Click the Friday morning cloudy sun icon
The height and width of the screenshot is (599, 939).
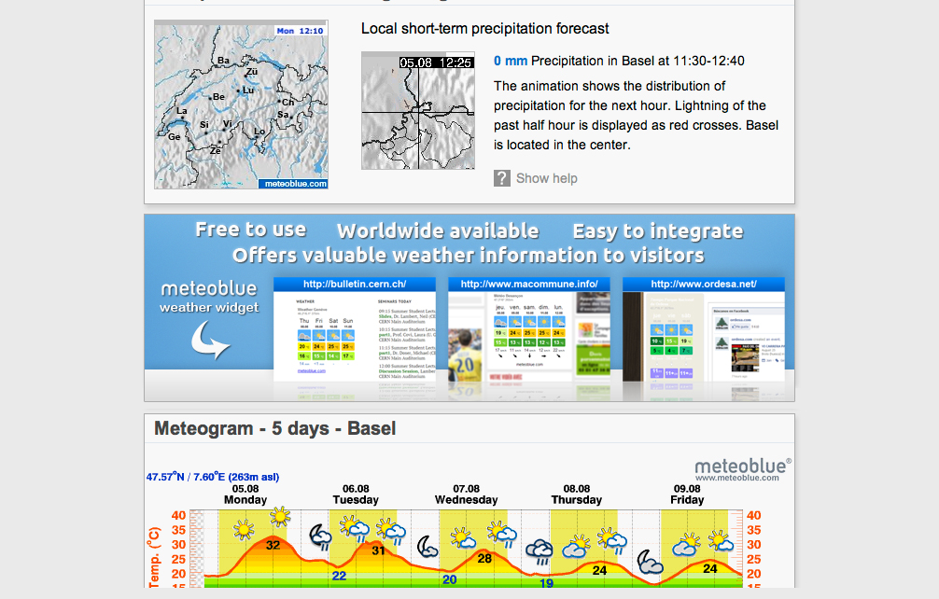(687, 545)
